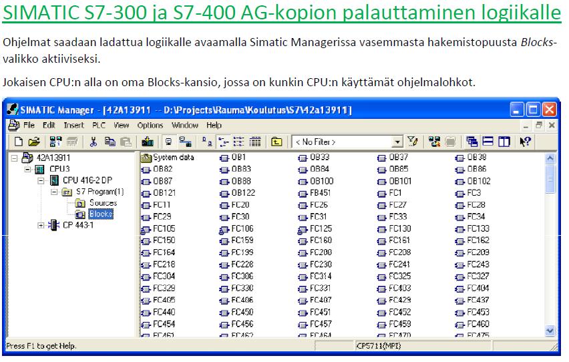Collapse the CPU3 tree node
This screenshot has width=569, height=362.
point(27,169)
